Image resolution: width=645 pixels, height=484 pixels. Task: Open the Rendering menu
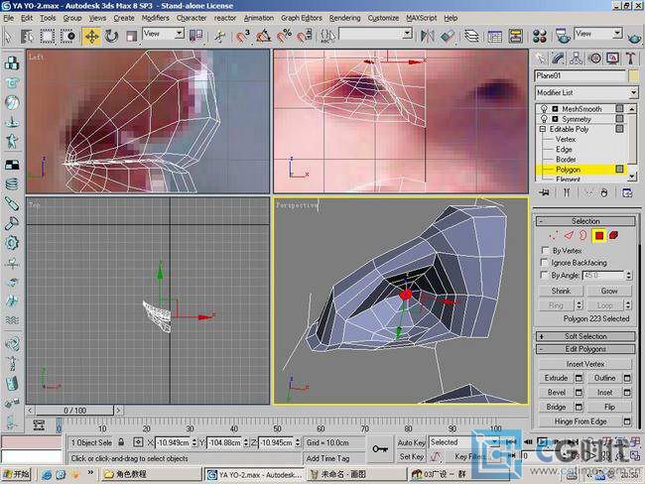click(x=344, y=18)
